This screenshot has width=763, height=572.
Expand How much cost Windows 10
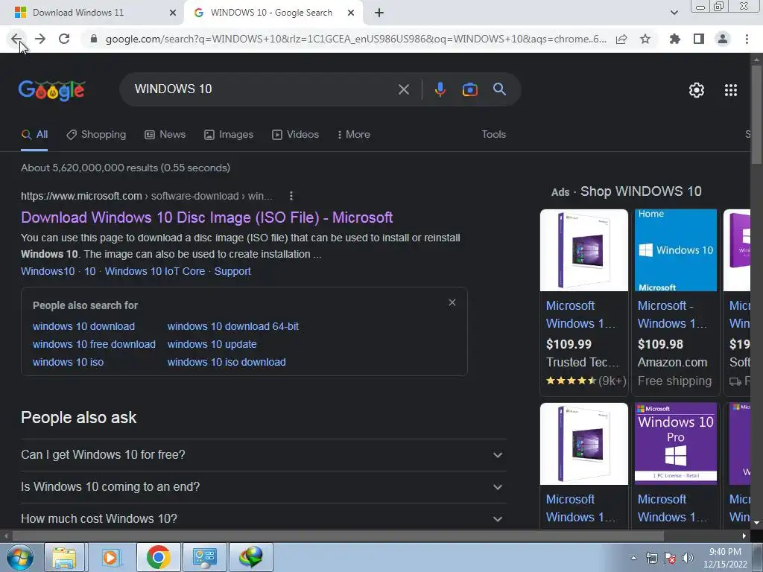coord(263,518)
